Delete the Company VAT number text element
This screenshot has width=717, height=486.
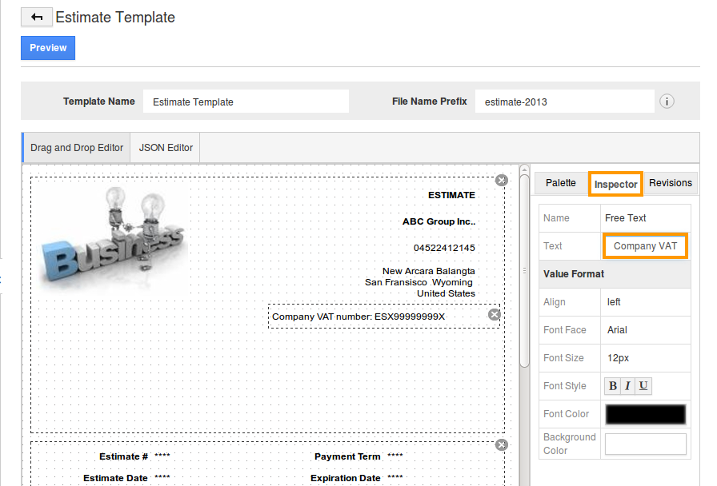(x=495, y=315)
